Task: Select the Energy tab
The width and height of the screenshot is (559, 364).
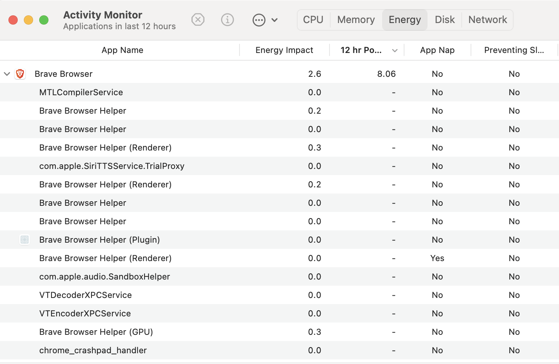Action: click(405, 20)
